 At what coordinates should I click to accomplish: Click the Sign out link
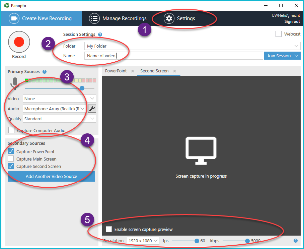[292, 21]
